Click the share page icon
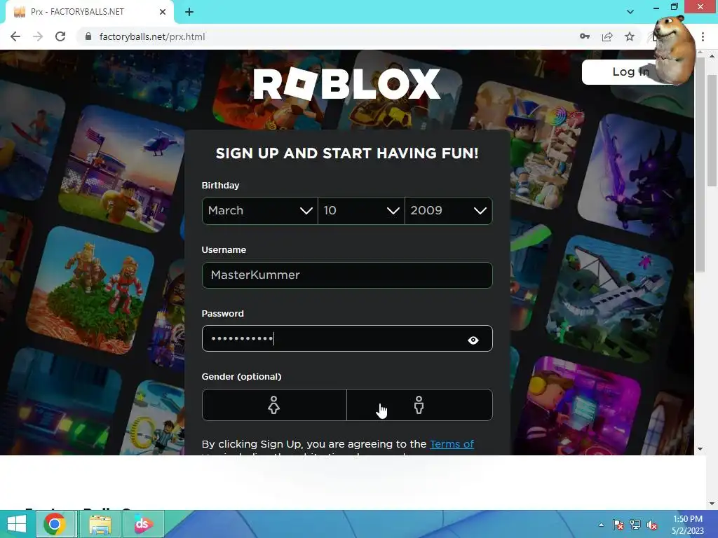 coord(607,36)
